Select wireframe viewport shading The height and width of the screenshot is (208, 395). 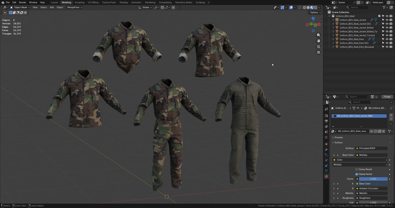tap(304, 7)
